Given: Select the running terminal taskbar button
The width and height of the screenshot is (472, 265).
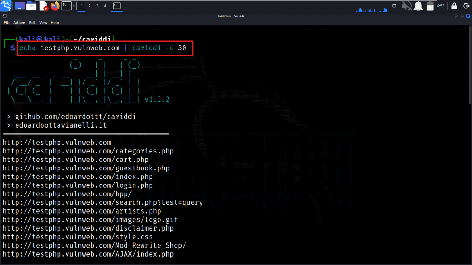Looking at the screenshot, I should point(117,6).
